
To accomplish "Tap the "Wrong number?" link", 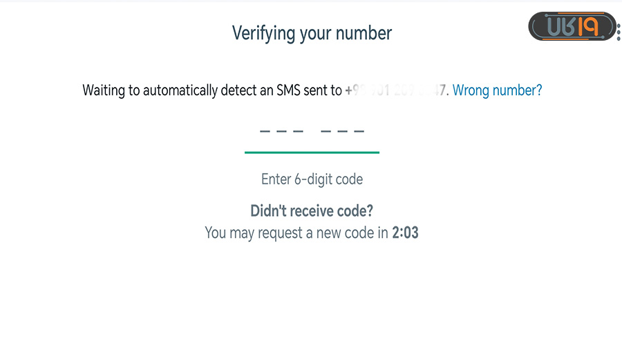I will [x=497, y=90].
